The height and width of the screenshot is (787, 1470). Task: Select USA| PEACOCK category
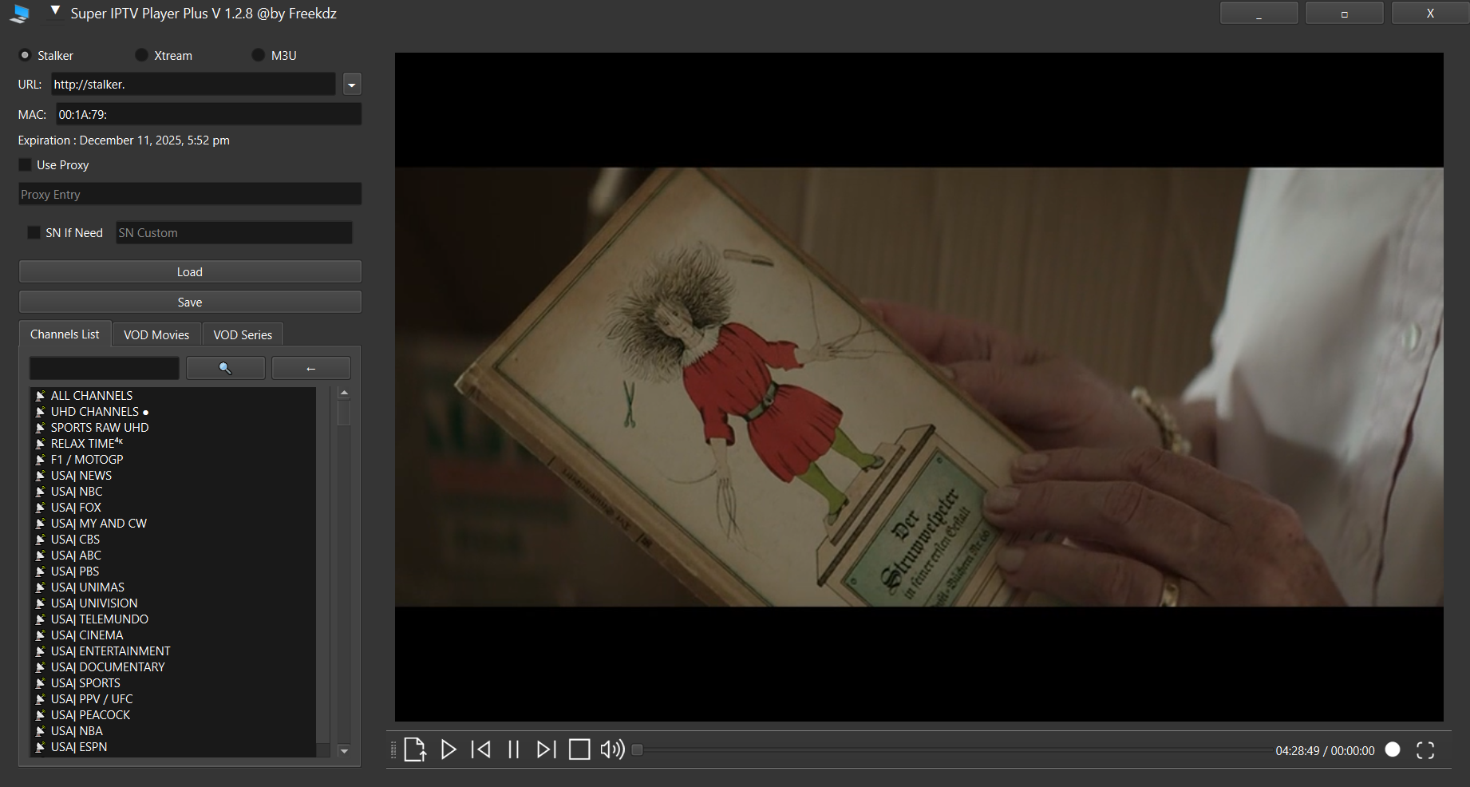tap(90, 714)
